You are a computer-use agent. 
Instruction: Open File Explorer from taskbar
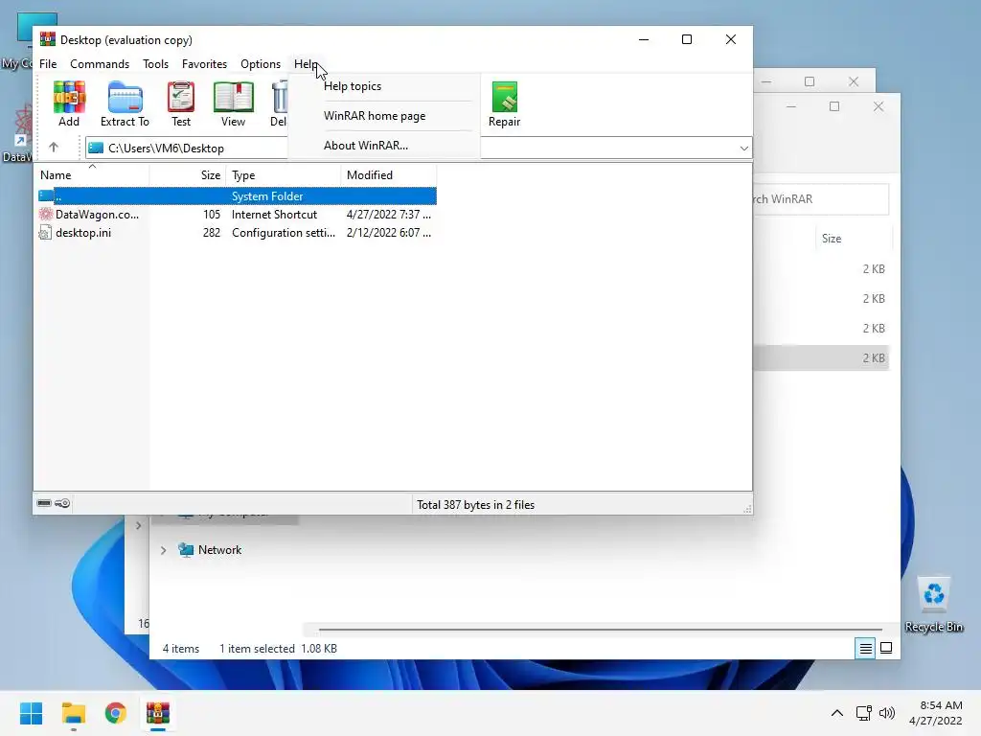[x=73, y=713]
